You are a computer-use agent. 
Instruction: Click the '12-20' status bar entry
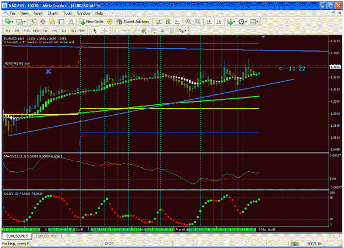coord(108,244)
